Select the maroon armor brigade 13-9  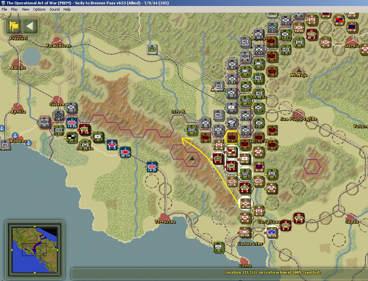(231, 166)
